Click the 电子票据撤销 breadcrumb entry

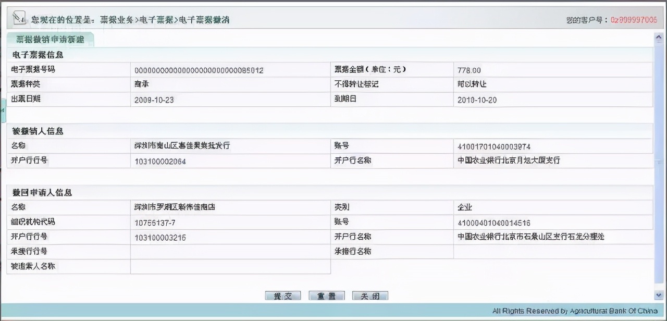(x=203, y=20)
